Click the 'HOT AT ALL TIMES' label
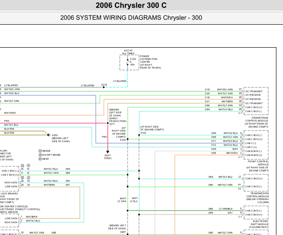Image resolution: width=283 pixels, height=235 pixels. 128,52
